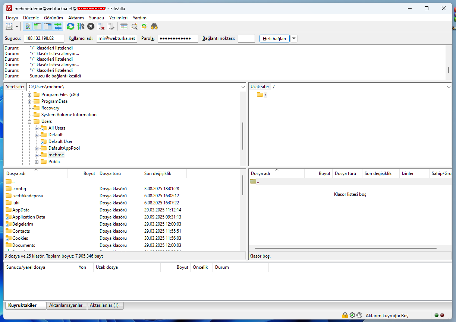This screenshot has height=322, width=456.
Task: Toggle the remote directory tree view
Action: pos(47,26)
